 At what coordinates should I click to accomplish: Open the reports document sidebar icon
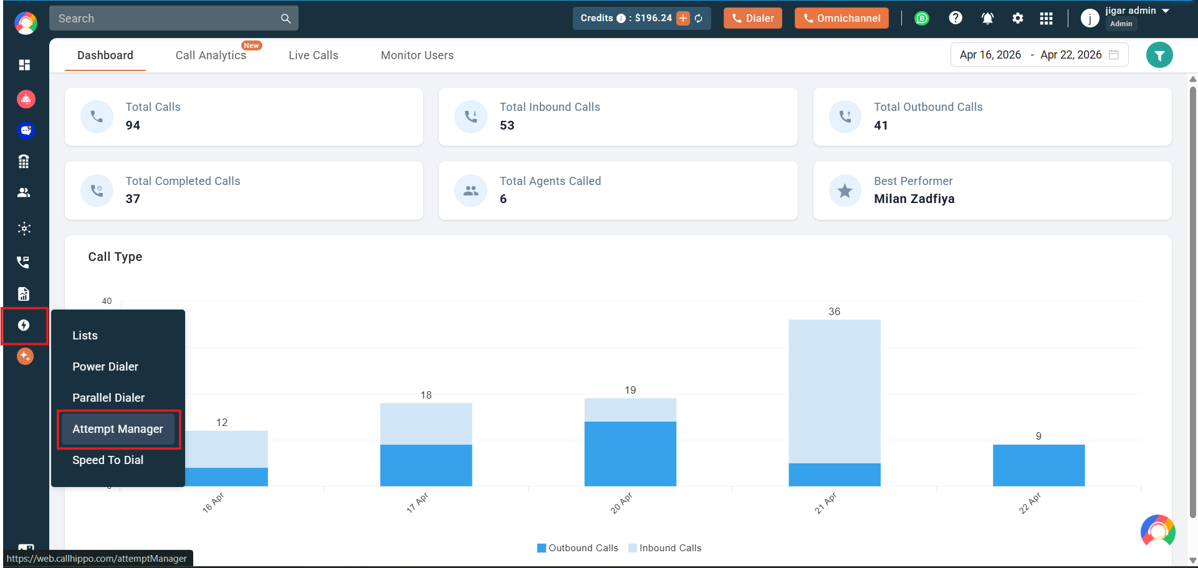coord(24,294)
